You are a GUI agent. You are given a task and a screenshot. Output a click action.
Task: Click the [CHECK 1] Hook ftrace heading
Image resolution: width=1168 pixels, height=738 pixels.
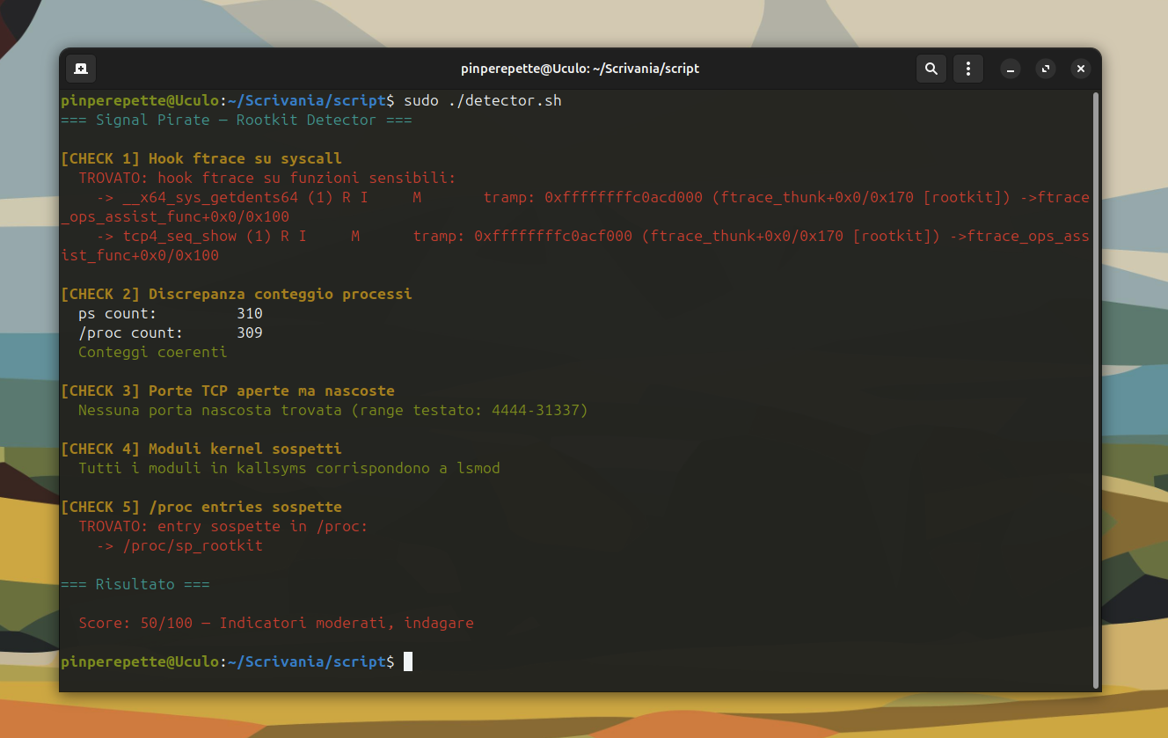pos(201,159)
